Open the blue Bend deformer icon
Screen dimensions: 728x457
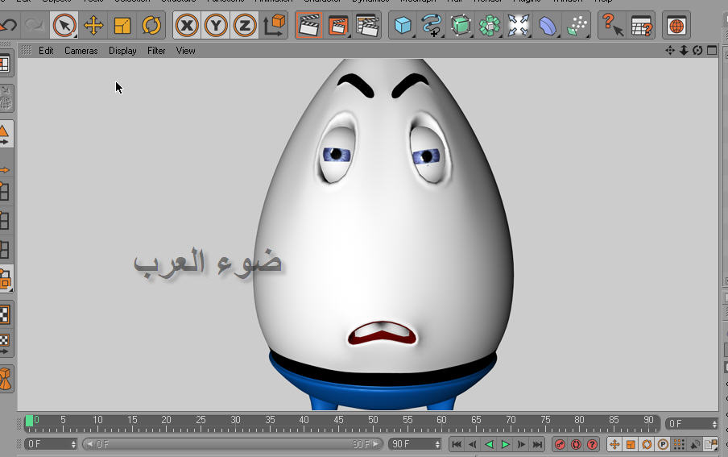click(x=548, y=25)
